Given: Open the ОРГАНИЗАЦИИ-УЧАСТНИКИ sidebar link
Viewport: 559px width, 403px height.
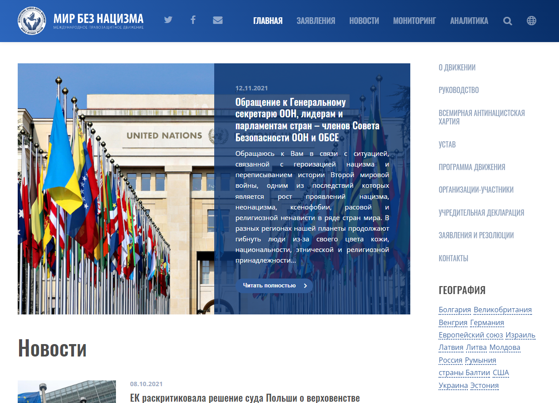Looking at the screenshot, I should click(476, 190).
